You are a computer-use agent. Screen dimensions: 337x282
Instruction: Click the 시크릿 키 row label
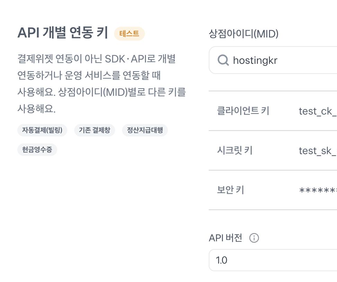point(234,150)
